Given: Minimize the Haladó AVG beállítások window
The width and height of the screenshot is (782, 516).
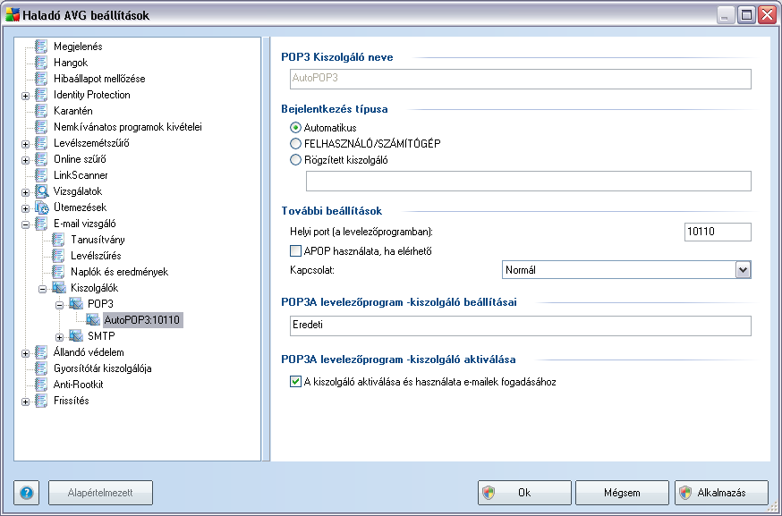Looking at the screenshot, I should point(726,15).
